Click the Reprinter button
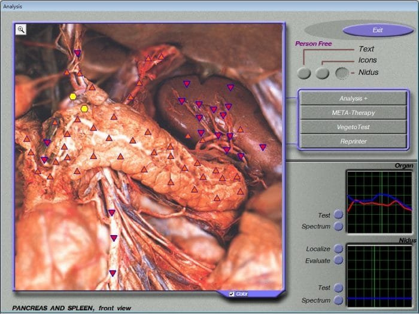 [x=353, y=141]
